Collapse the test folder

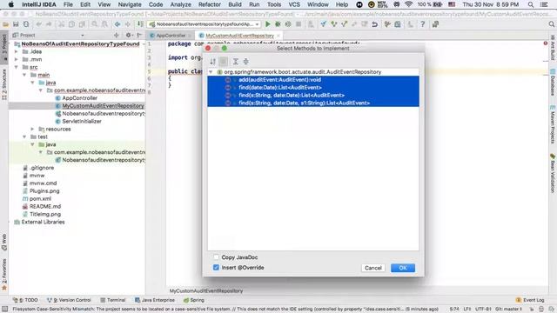coord(24,137)
